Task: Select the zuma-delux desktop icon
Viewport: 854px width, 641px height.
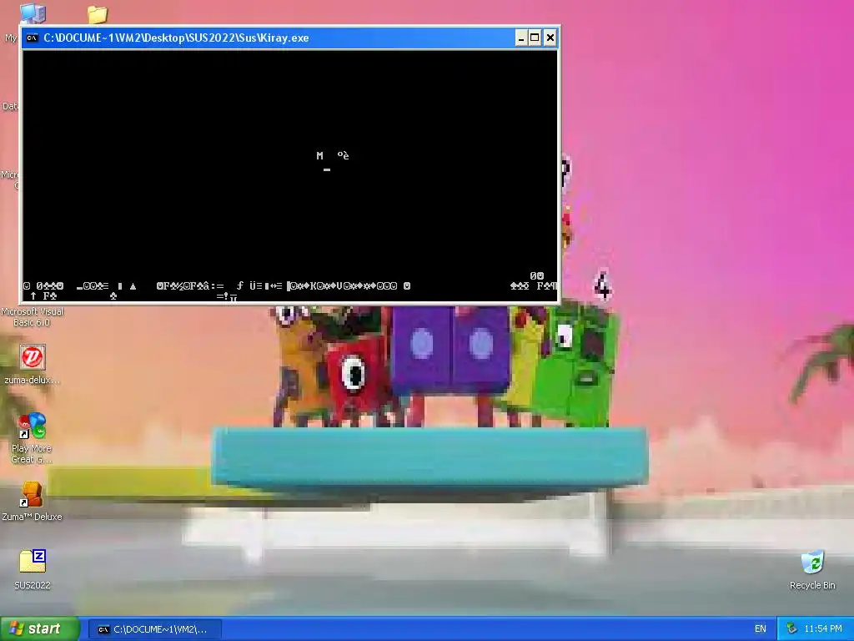Action: click(x=33, y=357)
